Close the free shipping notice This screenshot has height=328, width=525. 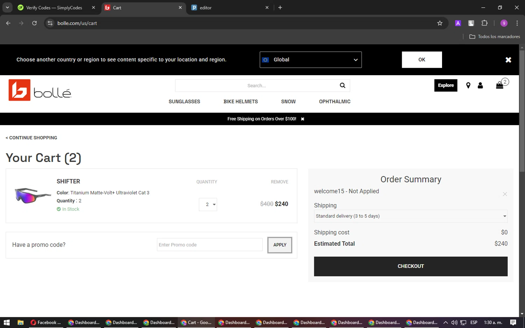click(x=302, y=119)
